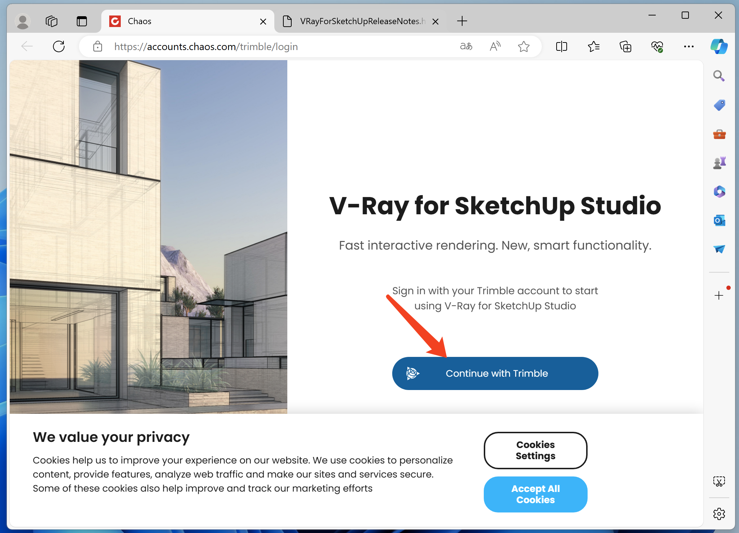Viewport: 739px width, 533px height.
Task: Refresh the current page
Action: pos(59,46)
